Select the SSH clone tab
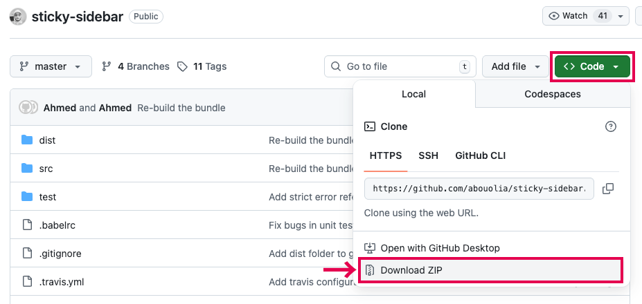 (428, 155)
